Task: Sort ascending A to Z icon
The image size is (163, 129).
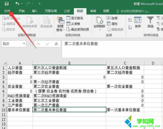Action: click(130, 20)
